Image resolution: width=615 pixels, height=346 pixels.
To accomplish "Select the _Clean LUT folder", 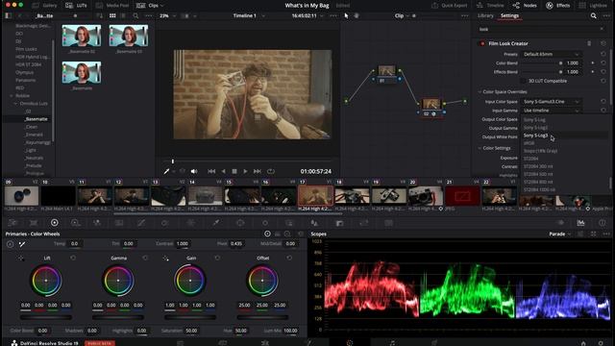I will pos(32,127).
